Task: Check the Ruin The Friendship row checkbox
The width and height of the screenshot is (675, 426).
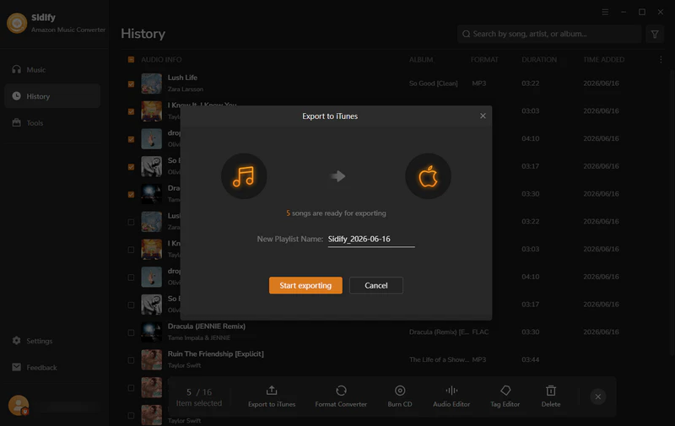Action: (131, 360)
